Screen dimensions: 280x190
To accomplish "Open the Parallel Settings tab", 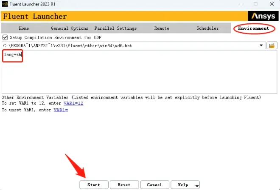I will [115, 28].
